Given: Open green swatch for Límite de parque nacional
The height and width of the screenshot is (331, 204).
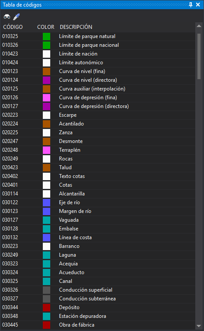Looking at the screenshot, I should coord(46,45).
